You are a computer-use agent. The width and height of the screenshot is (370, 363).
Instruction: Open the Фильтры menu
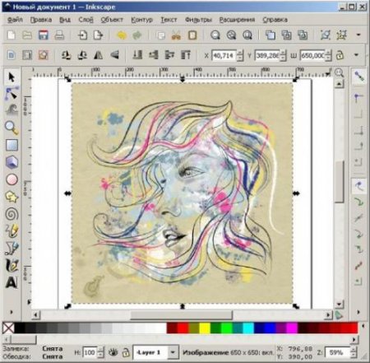point(198,20)
